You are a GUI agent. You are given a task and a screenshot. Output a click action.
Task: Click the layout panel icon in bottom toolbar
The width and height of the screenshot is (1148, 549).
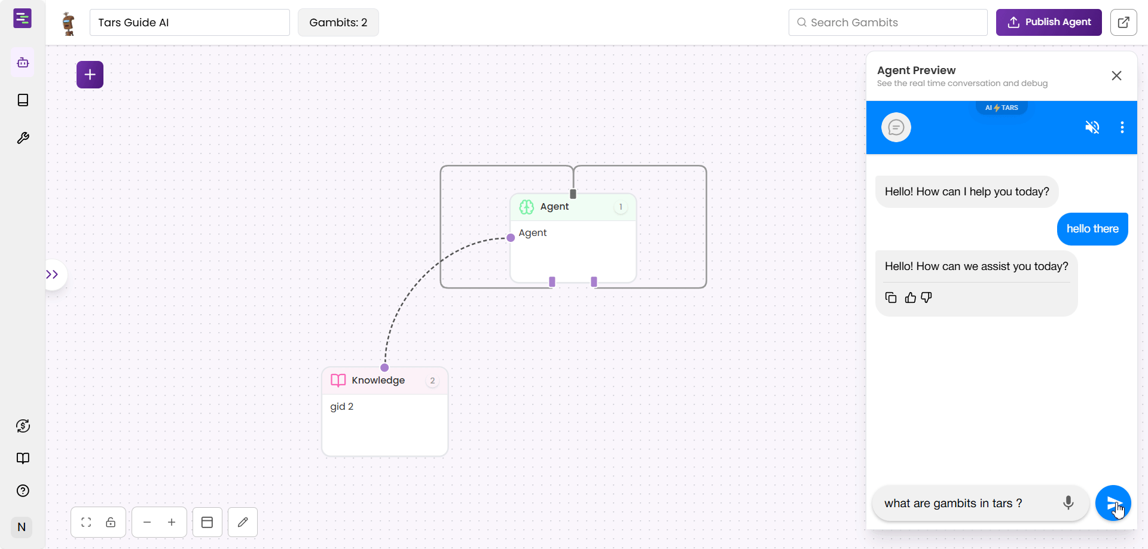coord(207,522)
